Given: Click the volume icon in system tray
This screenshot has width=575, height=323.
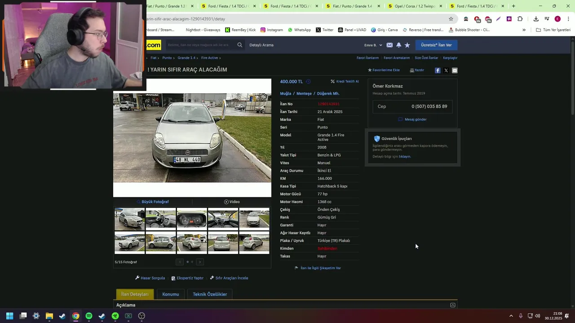Looking at the screenshot, I should pos(538,316).
